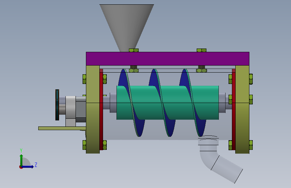Select the green bolt pair beside the hopper base

134,50
